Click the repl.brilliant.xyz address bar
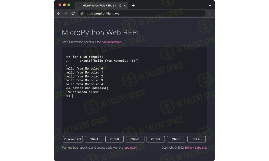This screenshot has height=161, width=269. (x=142, y=13)
